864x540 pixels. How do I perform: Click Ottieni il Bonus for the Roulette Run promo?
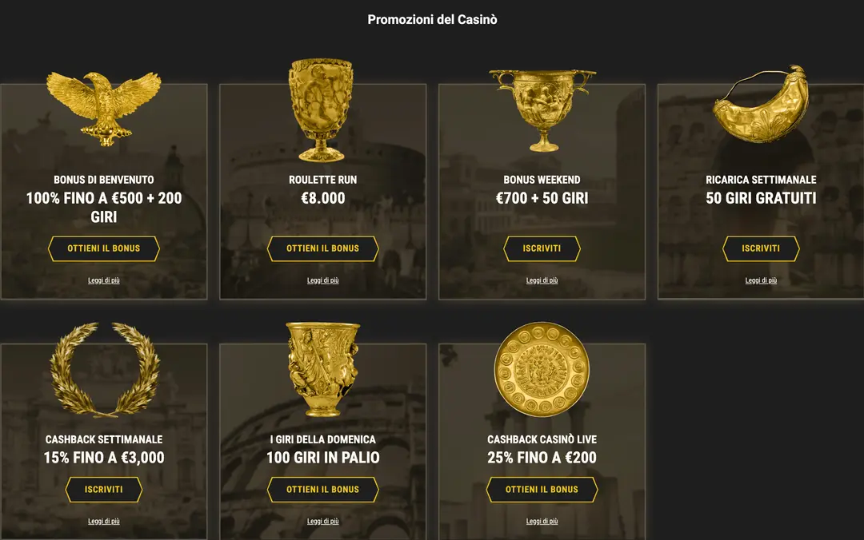coord(322,248)
